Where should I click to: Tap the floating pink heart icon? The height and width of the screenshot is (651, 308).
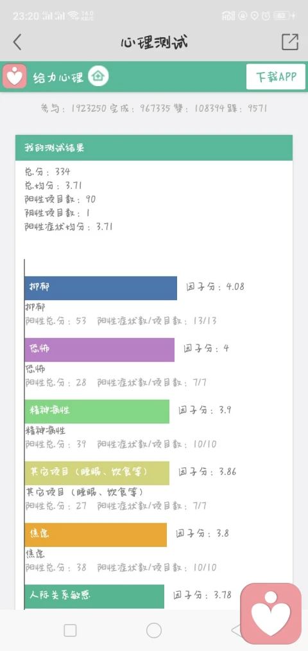271,614
